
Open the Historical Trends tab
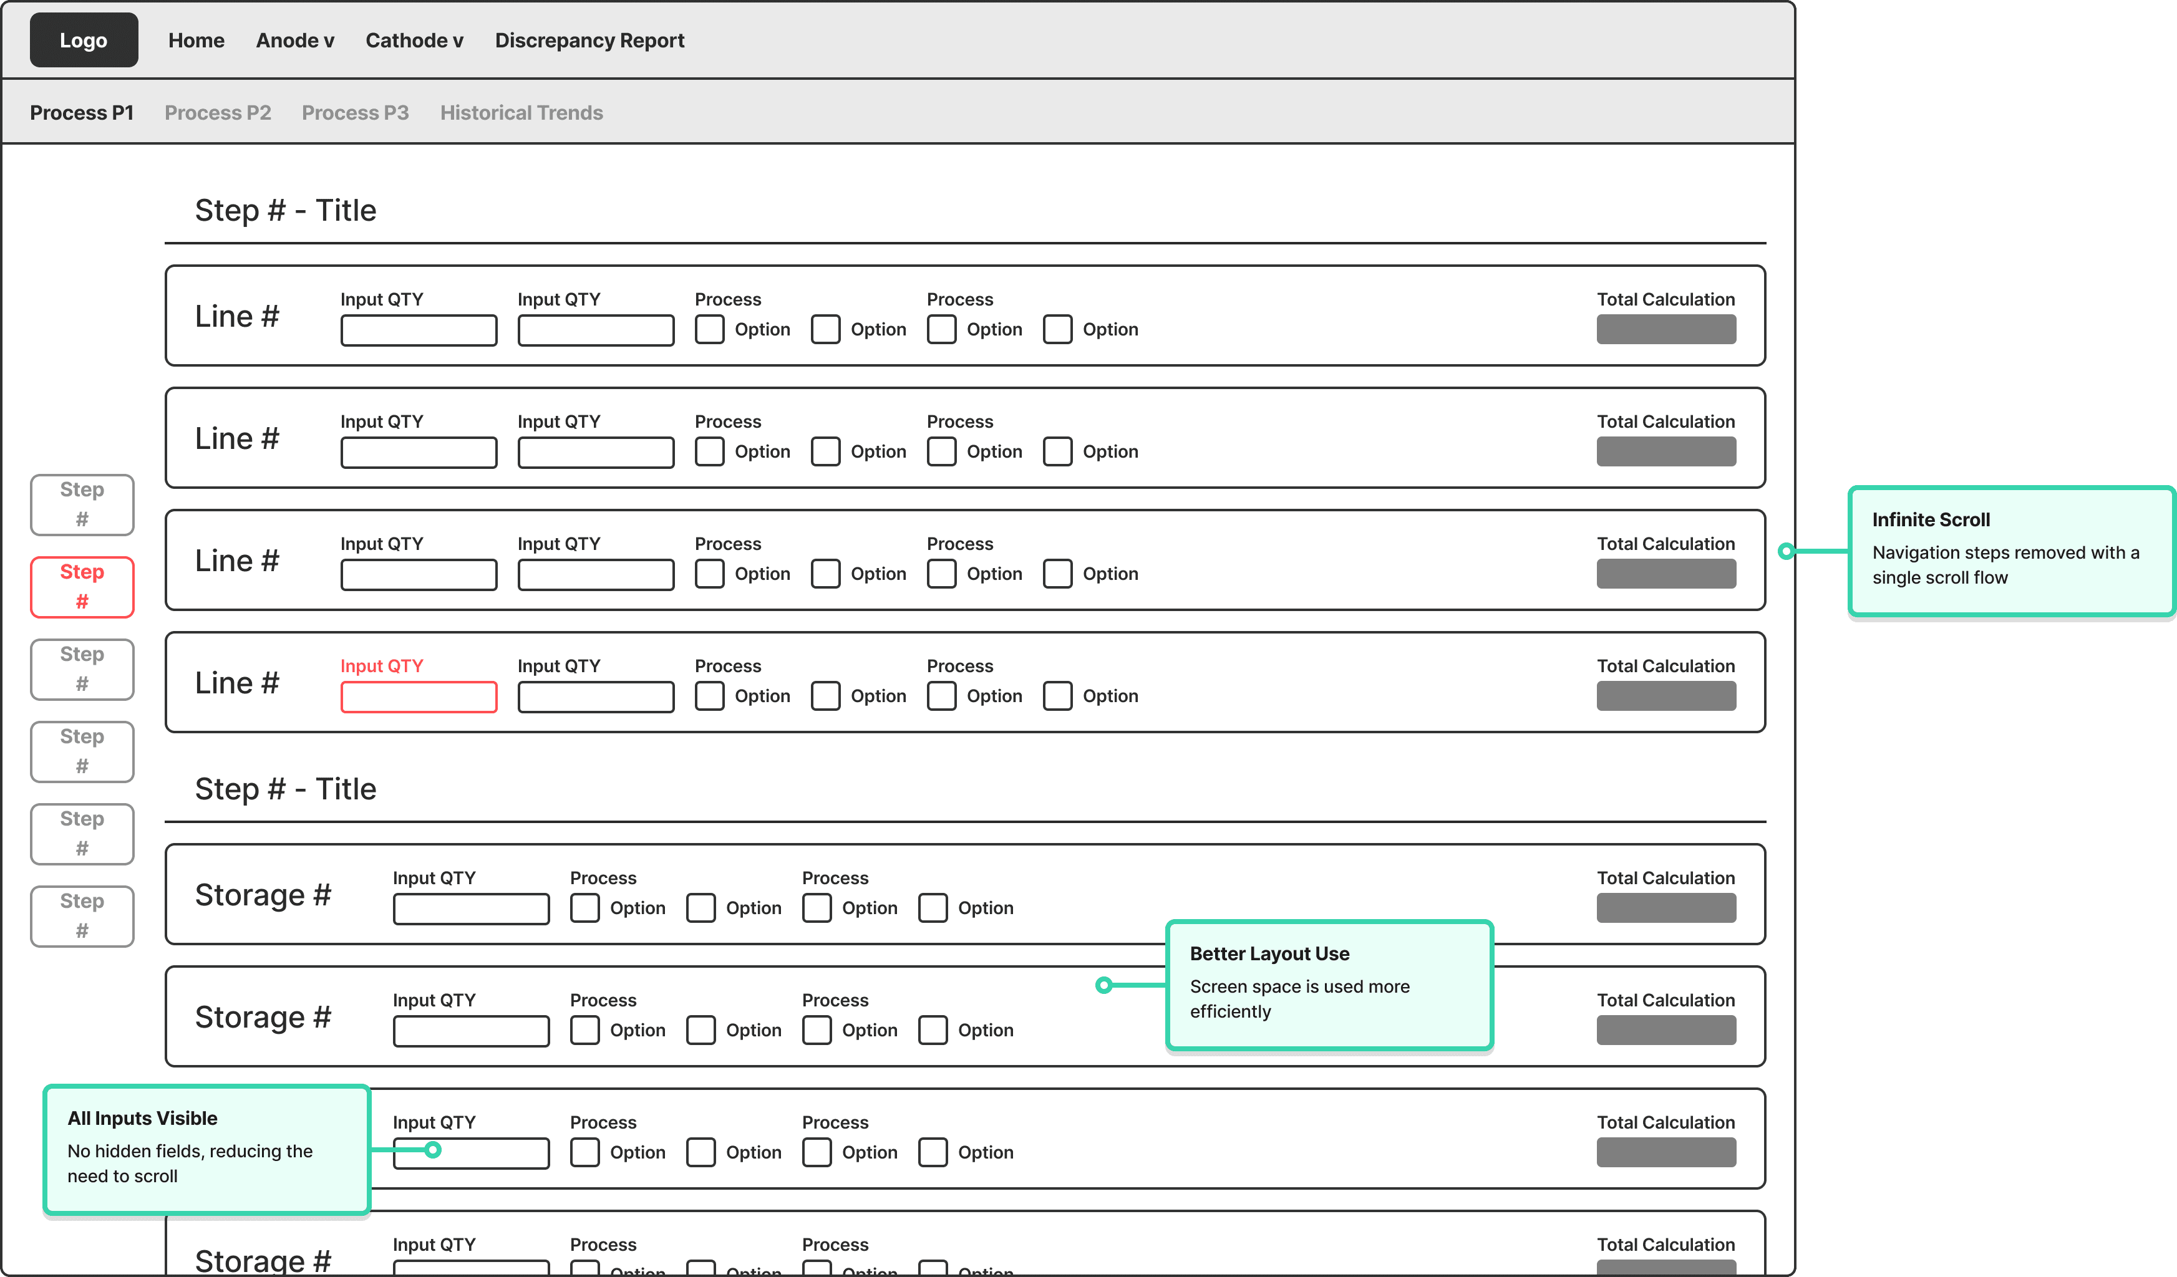pos(521,113)
